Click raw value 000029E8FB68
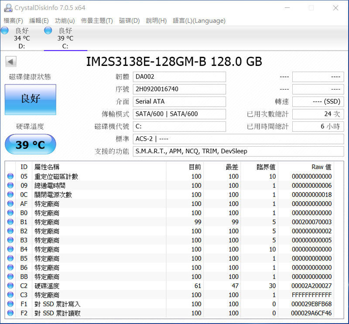The height and width of the screenshot is (324, 349). tap(311, 304)
